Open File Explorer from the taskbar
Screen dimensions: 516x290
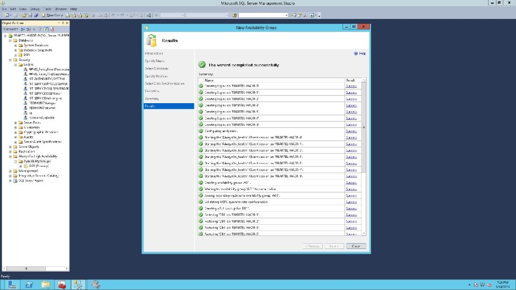pyautogui.click(x=45, y=284)
